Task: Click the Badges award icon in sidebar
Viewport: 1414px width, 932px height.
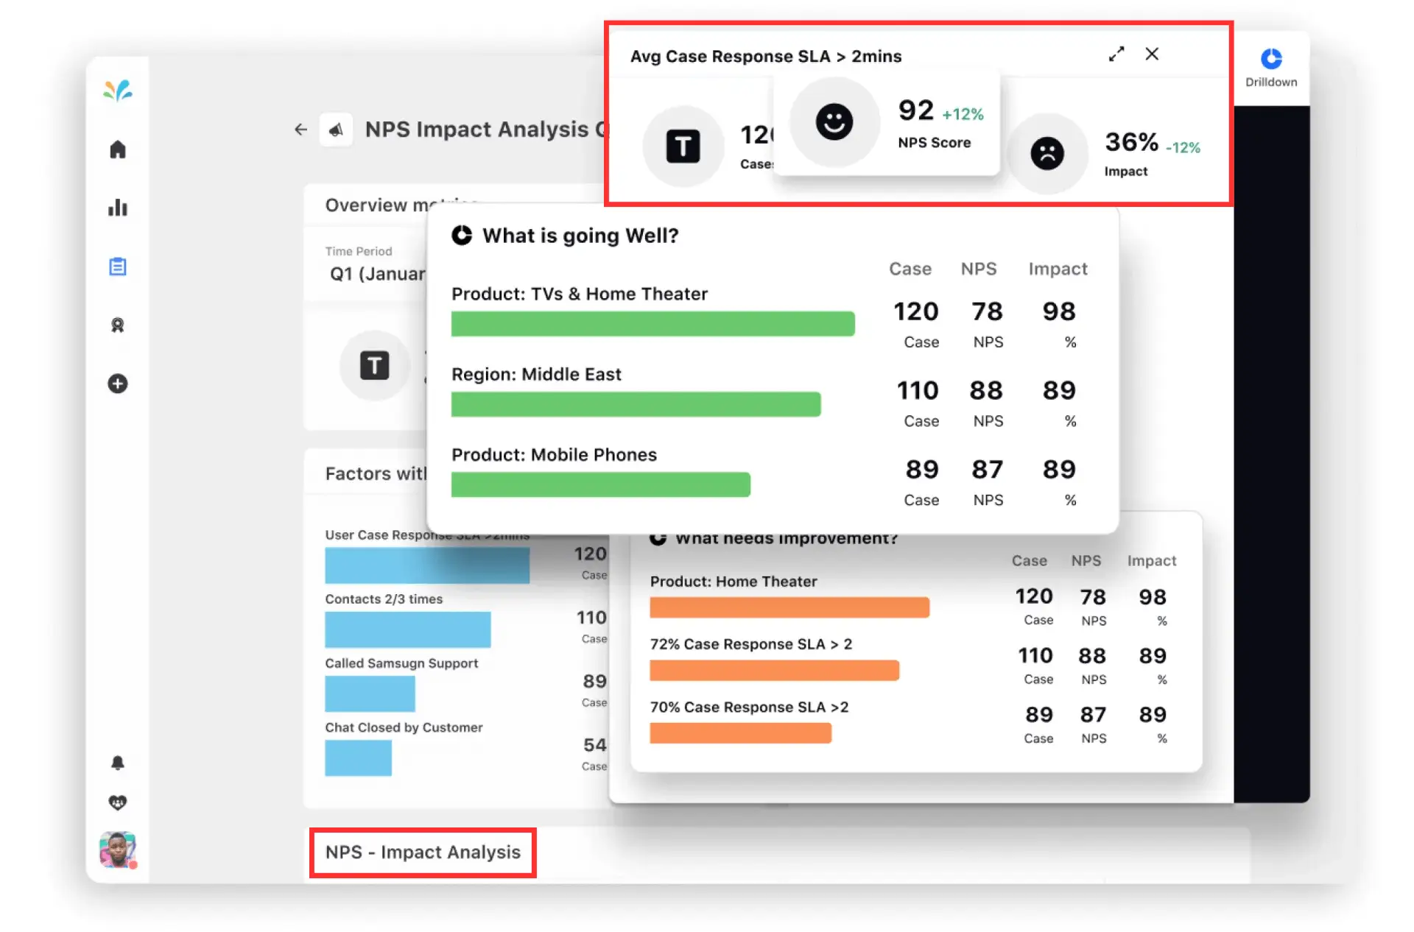Action: tap(118, 325)
